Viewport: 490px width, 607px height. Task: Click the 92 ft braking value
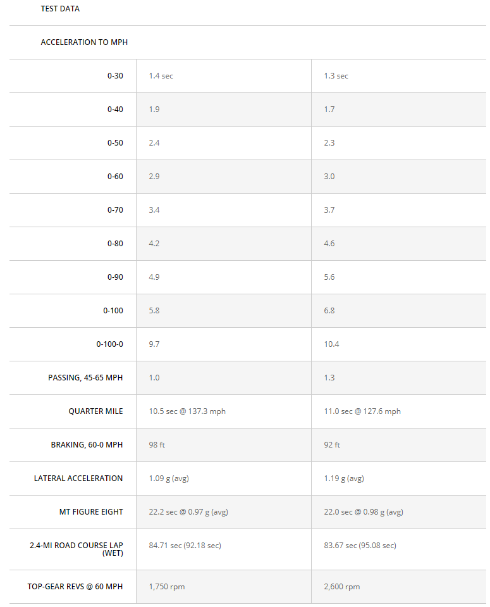(x=332, y=445)
